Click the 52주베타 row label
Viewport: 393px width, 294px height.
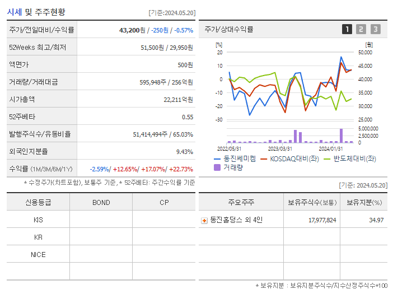(22, 117)
